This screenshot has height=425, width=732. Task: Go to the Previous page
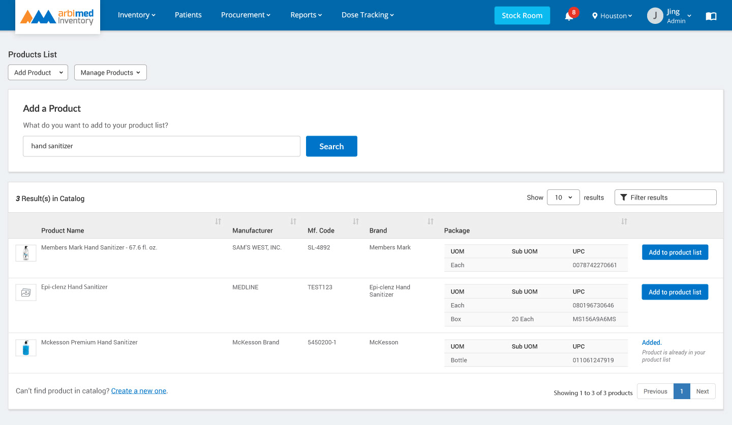click(655, 391)
